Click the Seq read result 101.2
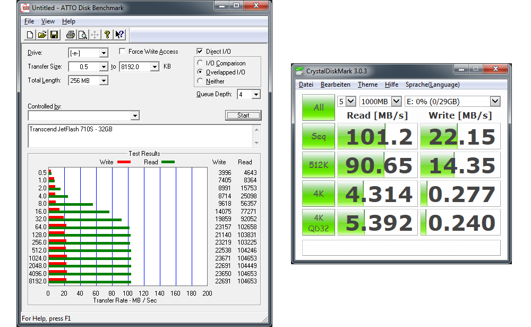Screen dimensions: 531x327 tap(378, 136)
